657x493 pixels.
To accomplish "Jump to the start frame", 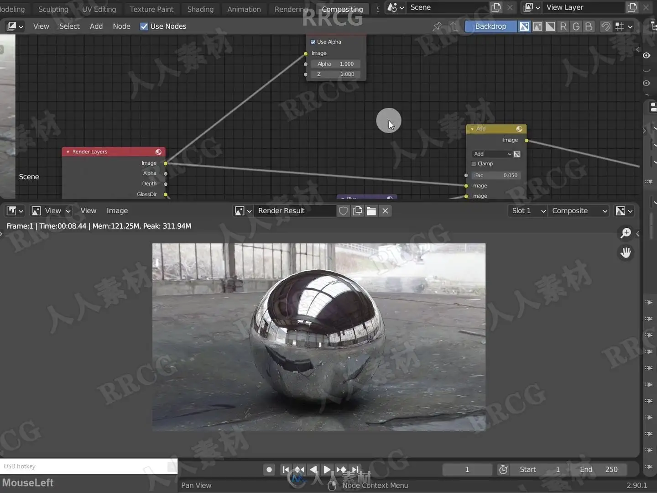I will [x=286, y=469].
